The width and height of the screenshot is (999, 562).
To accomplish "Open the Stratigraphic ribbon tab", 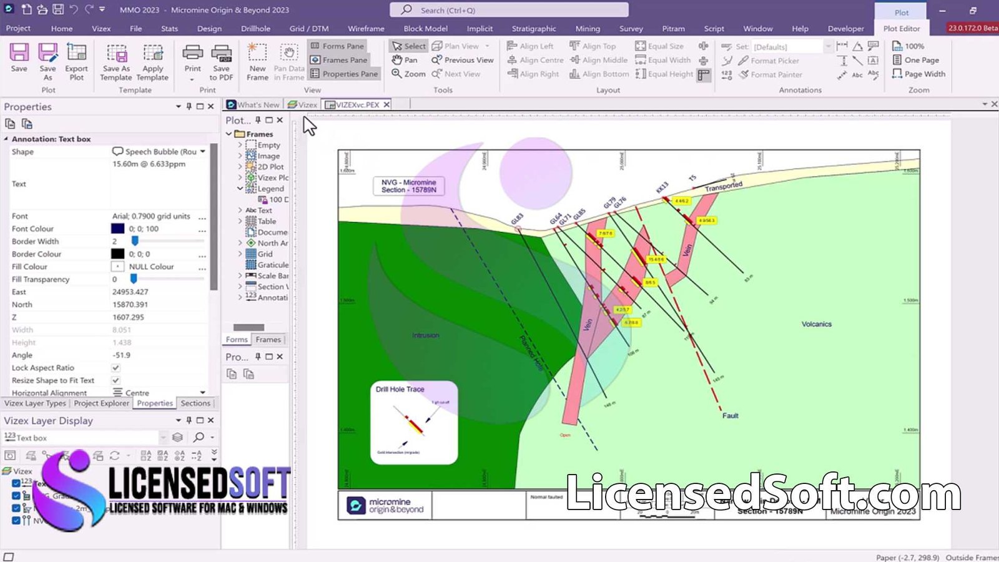I will click(x=534, y=29).
